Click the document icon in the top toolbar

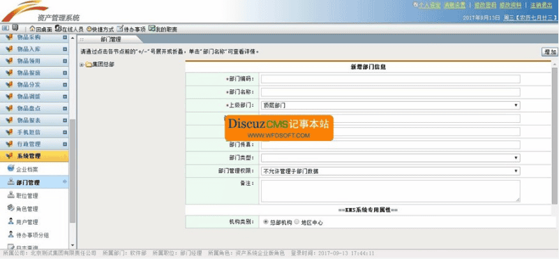(15, 28)
